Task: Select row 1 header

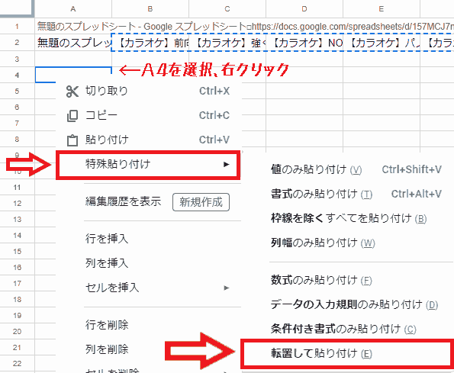Action: pos(17,27)
